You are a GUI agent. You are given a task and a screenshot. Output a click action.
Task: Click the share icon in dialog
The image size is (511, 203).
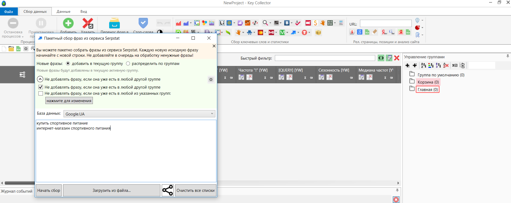pos(168,190)
